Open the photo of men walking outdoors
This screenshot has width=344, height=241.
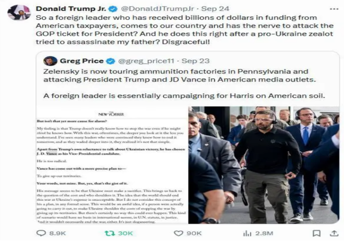point(264,165)
